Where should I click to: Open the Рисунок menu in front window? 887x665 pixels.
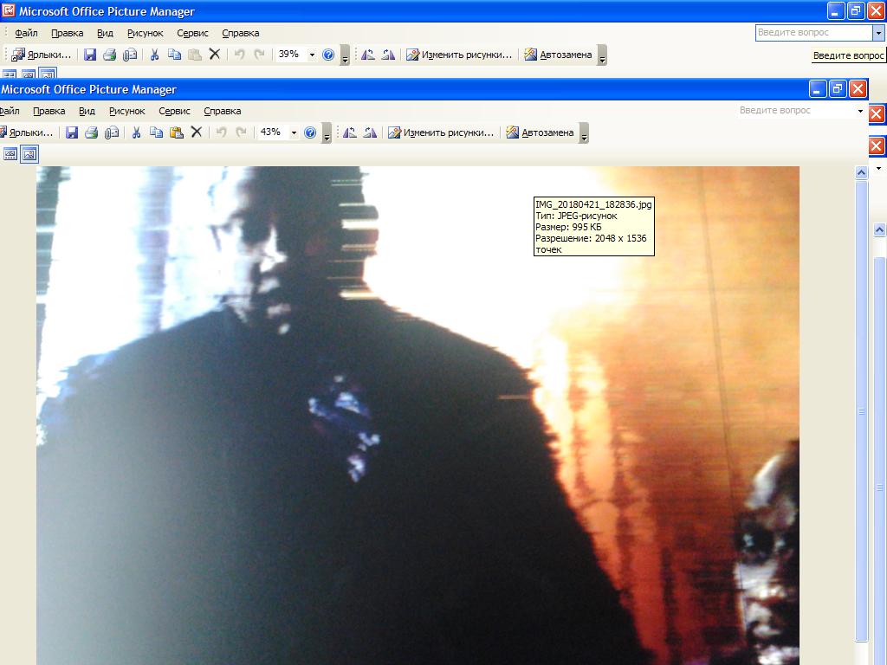click(x=126, y=111)
